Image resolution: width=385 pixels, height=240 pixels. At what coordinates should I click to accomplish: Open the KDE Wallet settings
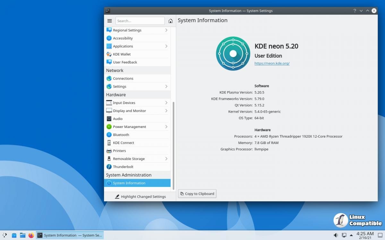122,54
